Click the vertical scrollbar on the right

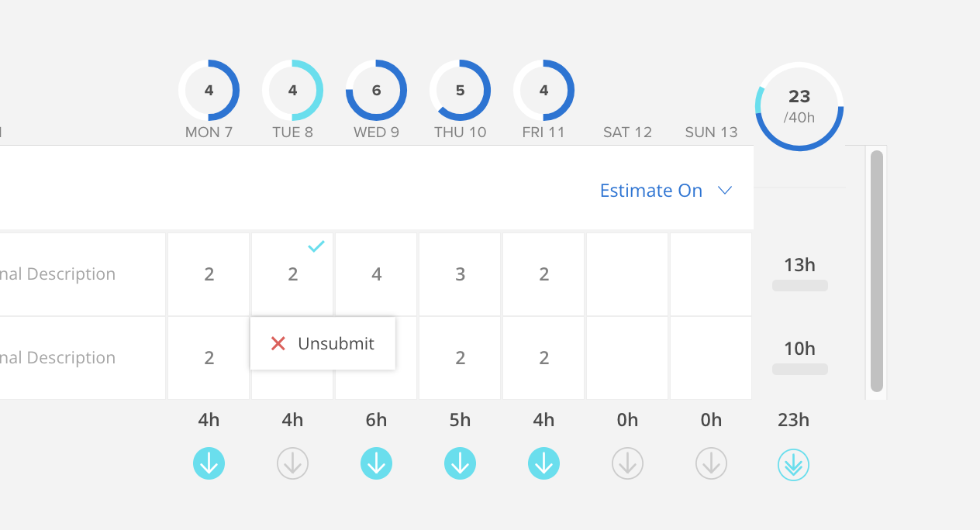[x=876, y=271]
